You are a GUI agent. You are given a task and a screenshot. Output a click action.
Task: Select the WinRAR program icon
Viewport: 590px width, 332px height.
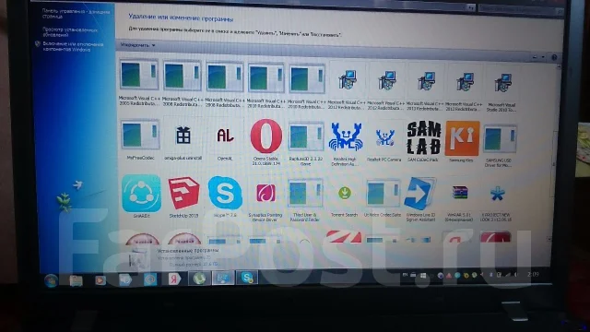point(460,193)
